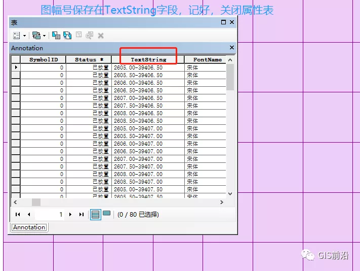
Task: Click row selector for 2608.50-39407.00 row
Action: click(x=16, y=182)
